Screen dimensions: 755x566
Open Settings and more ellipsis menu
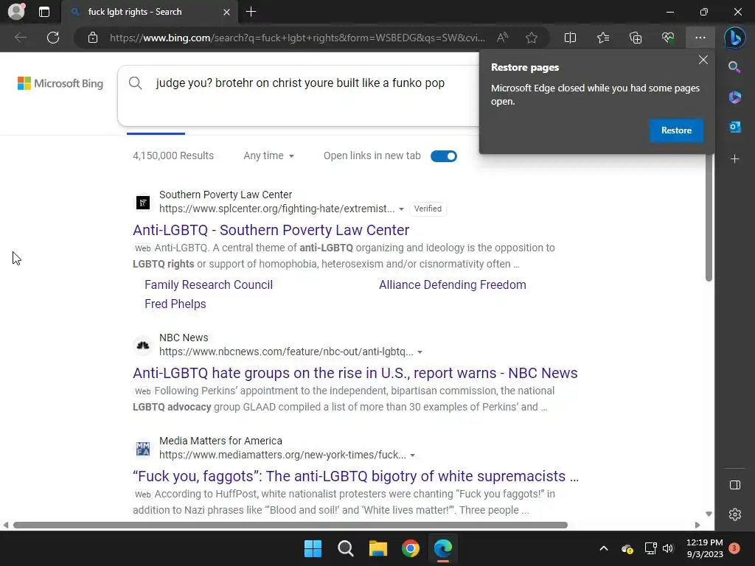(x=700, y=38)
